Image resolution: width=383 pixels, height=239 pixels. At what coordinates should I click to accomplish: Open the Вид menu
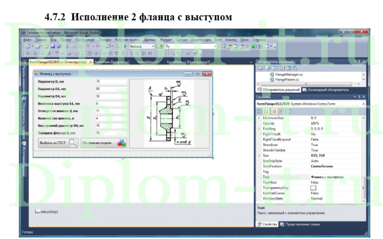54,39
